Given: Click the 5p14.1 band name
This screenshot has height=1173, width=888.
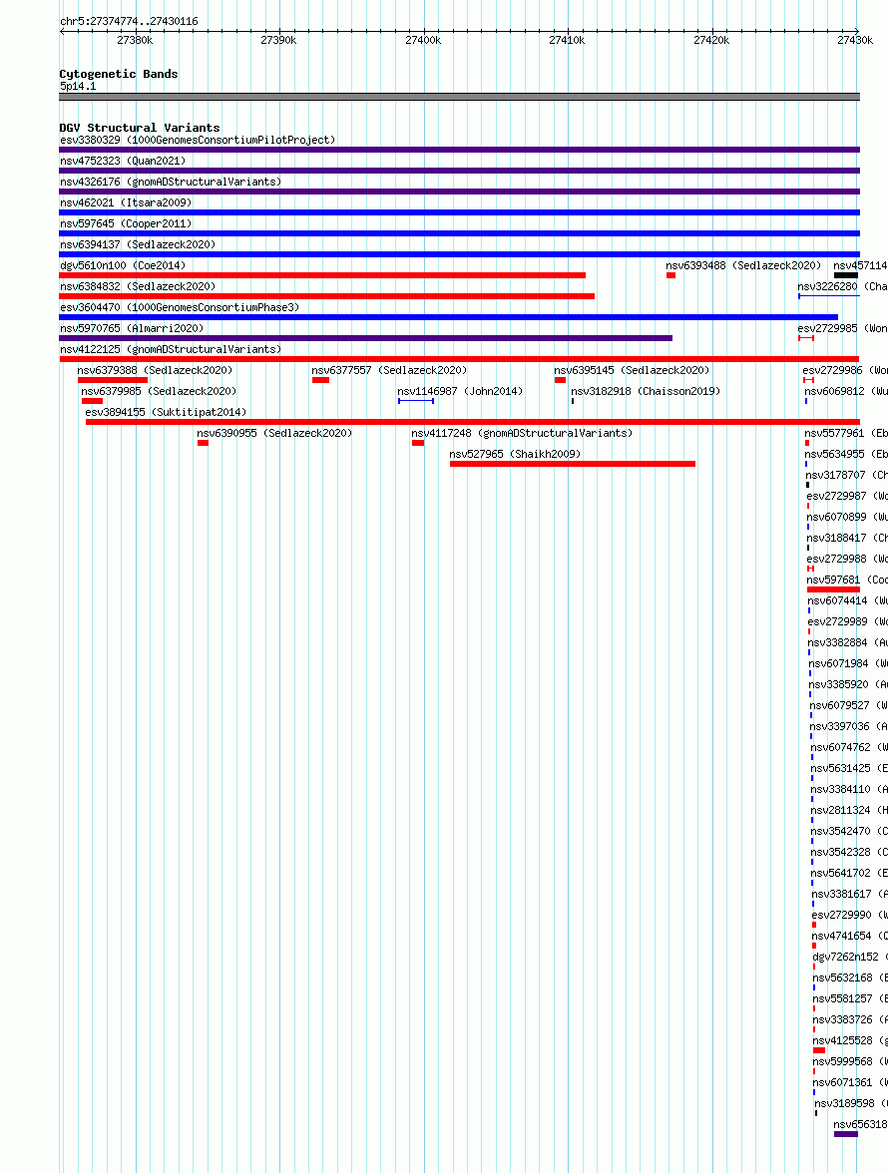Looking at the screenshot, I should point(78,86).
